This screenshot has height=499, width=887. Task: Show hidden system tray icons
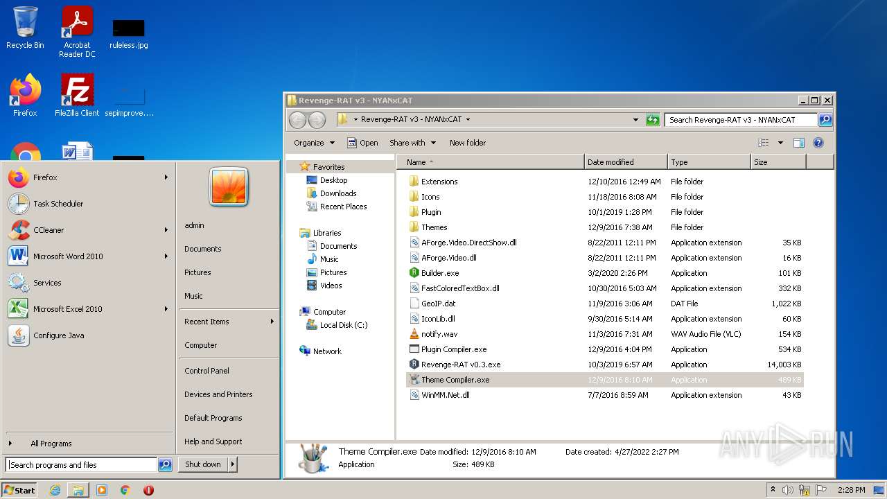click(x=773, y=490)
